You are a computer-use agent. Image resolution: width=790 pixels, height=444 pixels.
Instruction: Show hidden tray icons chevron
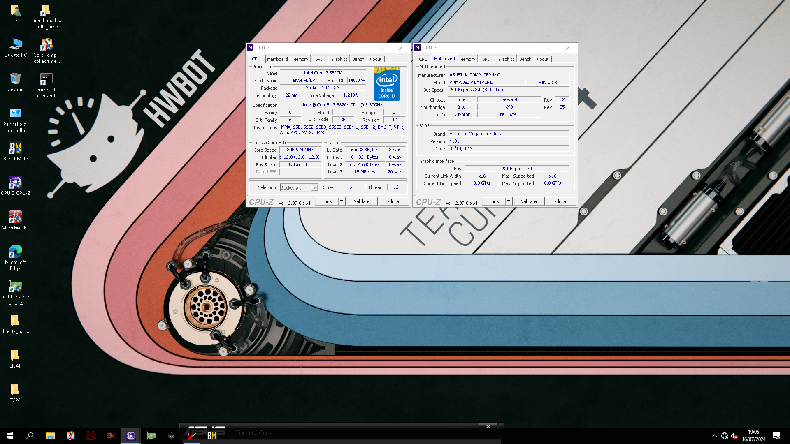pyautogui.click(x=715, y=436)
